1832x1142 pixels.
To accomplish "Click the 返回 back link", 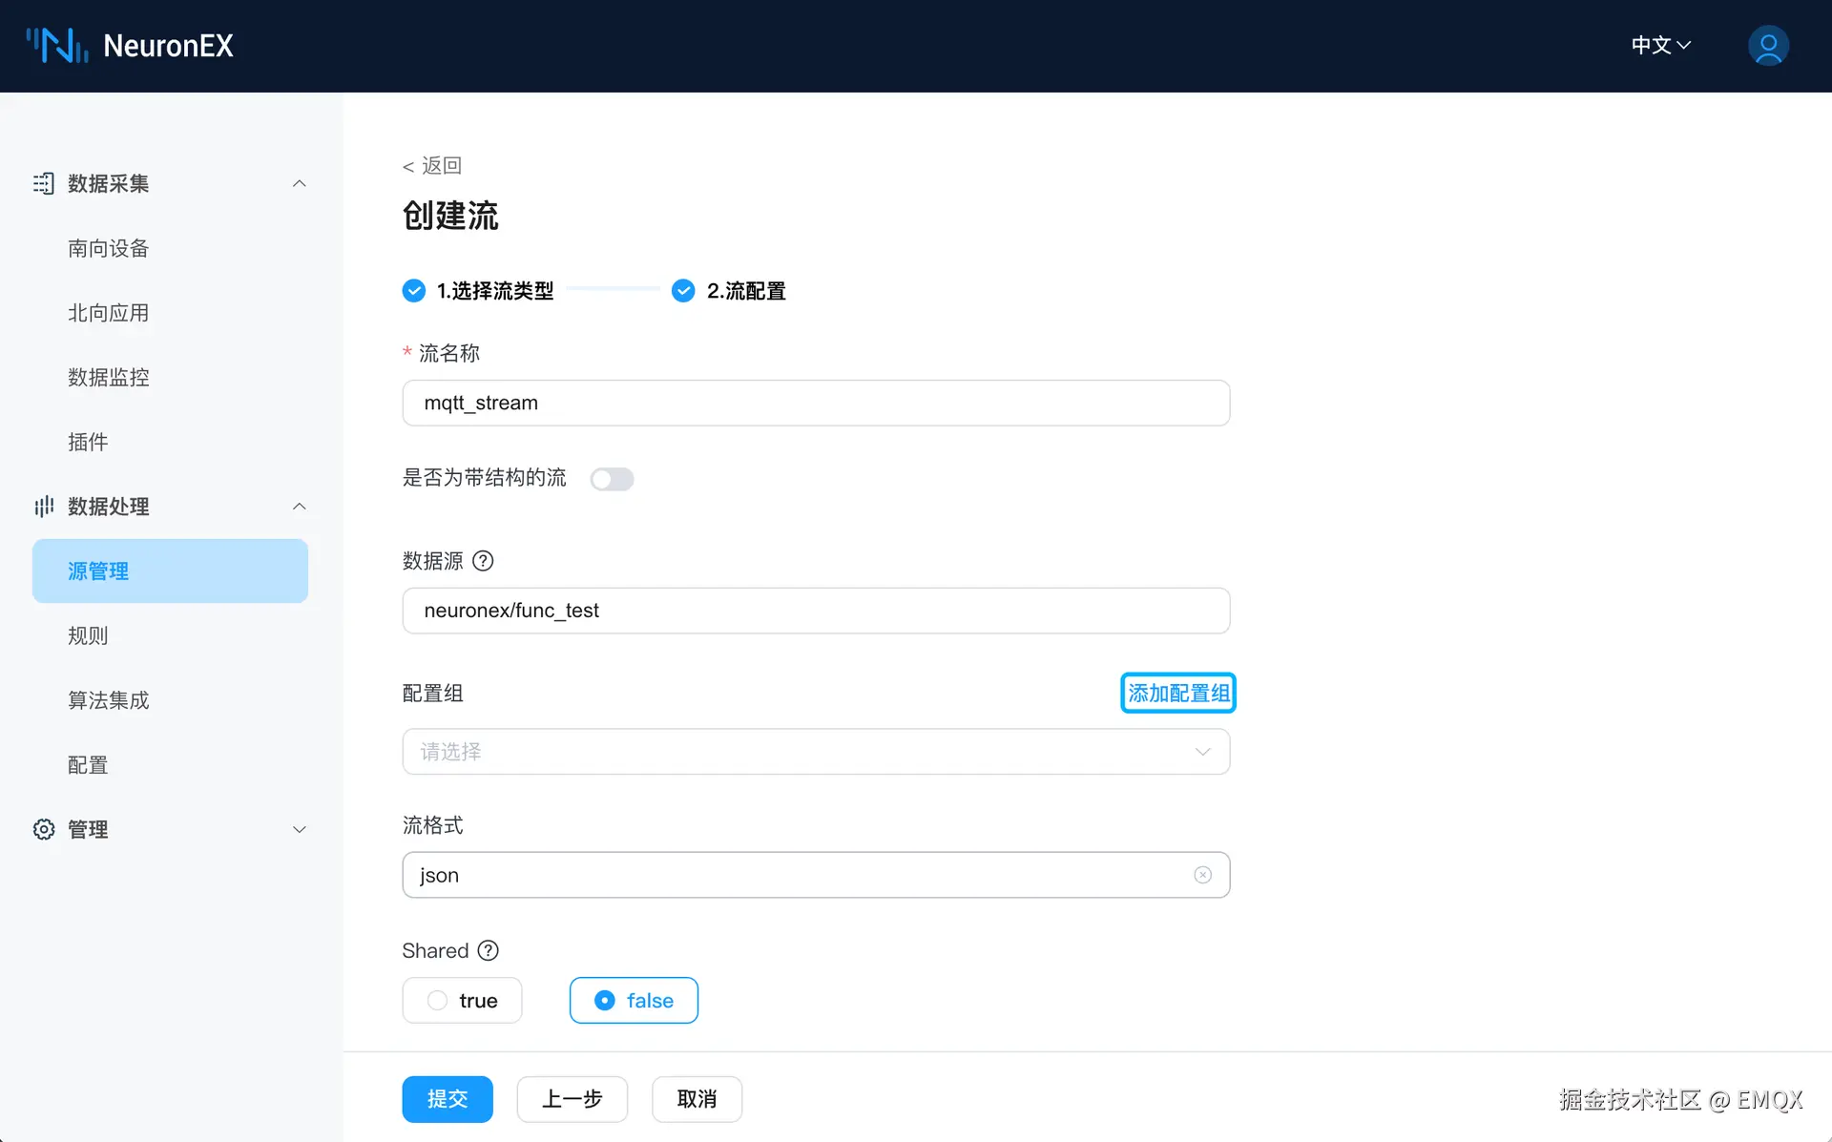I will click(432, 166).
